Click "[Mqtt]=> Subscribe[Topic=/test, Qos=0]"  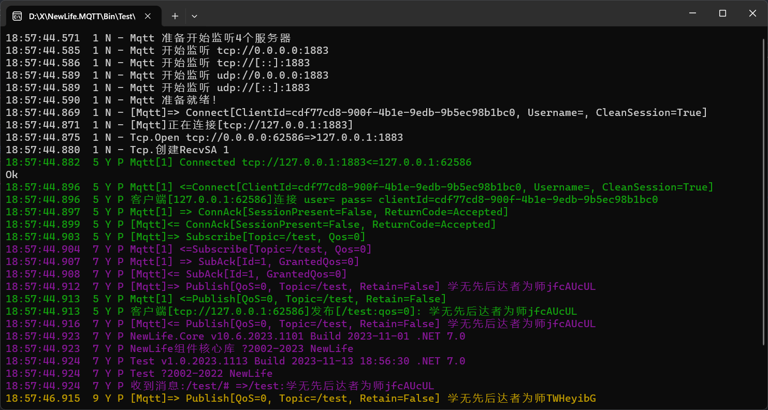[x=248, y=237]
